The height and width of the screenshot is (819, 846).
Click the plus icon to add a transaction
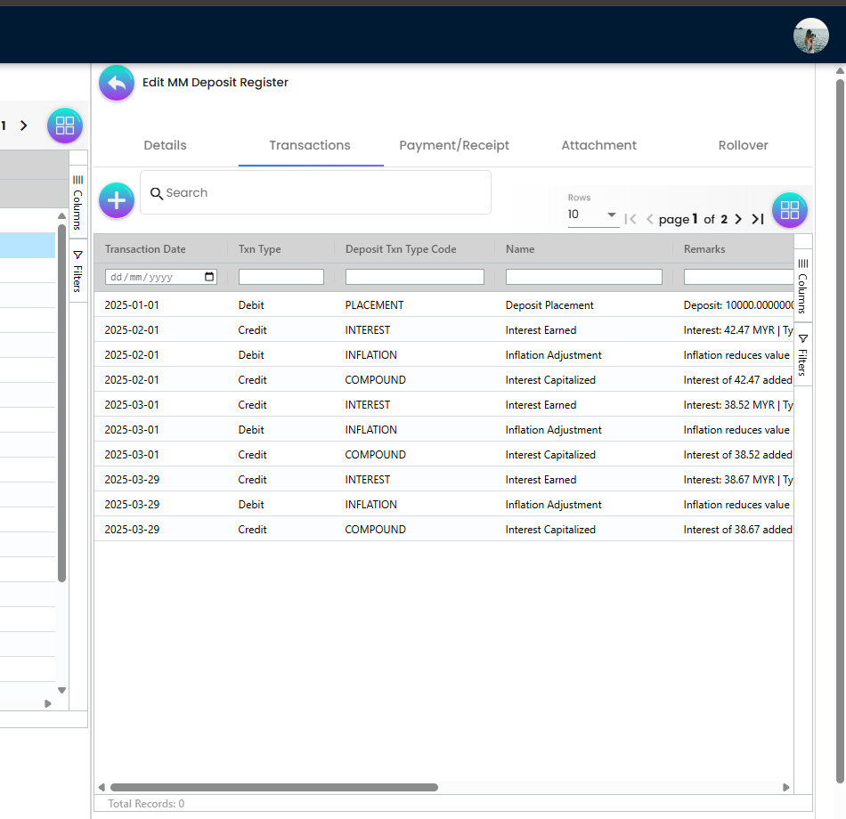[x=116, y=199]
